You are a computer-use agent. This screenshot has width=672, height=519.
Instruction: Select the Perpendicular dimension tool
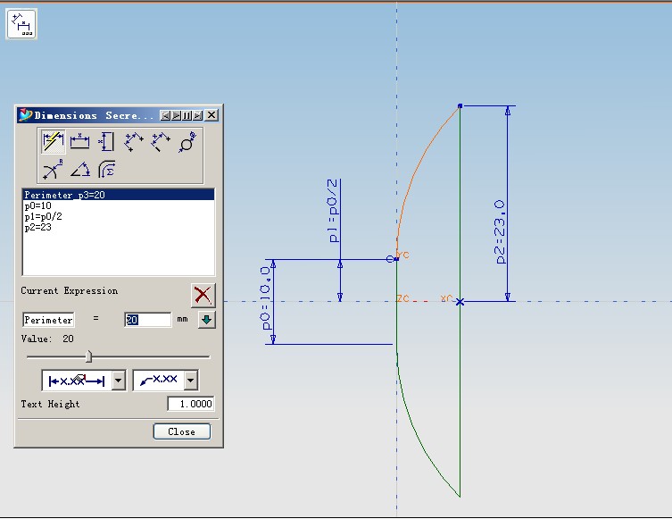tap(161, 141)
